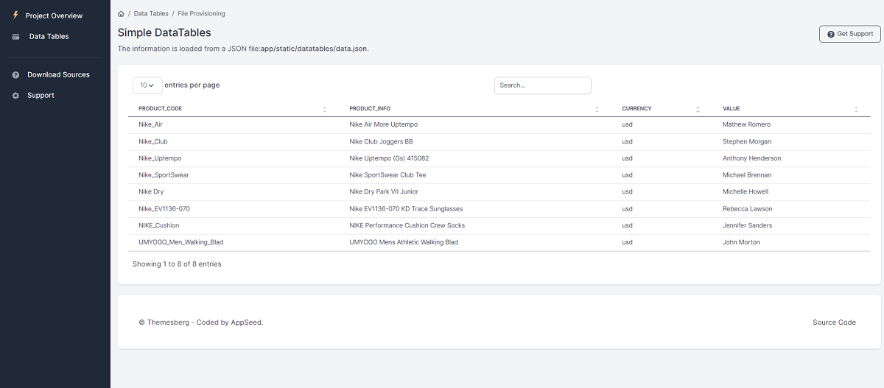Click the Showing 1 to 8 entries text
This screenshot has height=388, width=884.
click(177, 264)
